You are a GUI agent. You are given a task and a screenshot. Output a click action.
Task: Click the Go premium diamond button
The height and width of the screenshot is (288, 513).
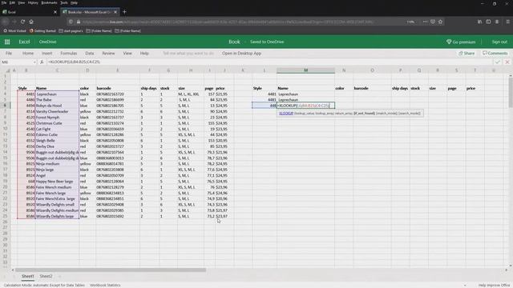461,42
